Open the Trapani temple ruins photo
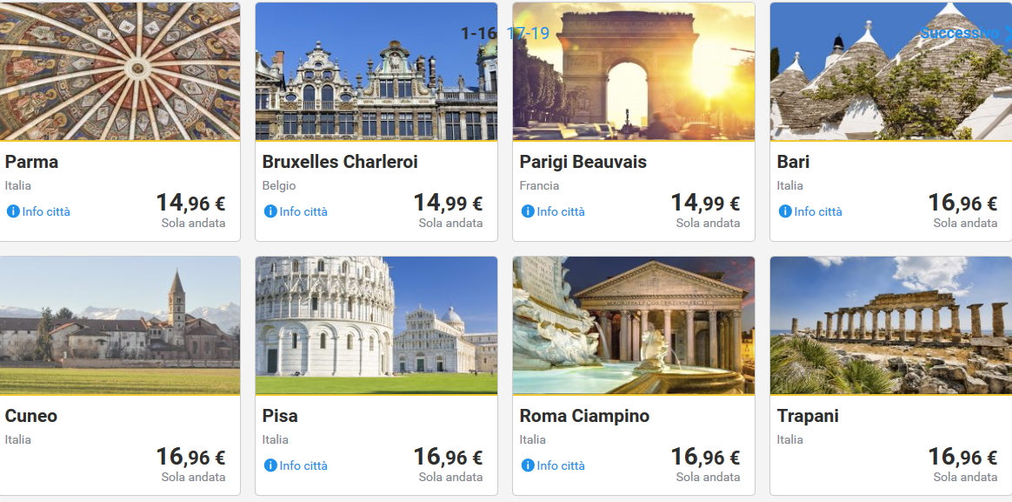1012x502 pixels. pyautogui.click(x=890, y=325)
